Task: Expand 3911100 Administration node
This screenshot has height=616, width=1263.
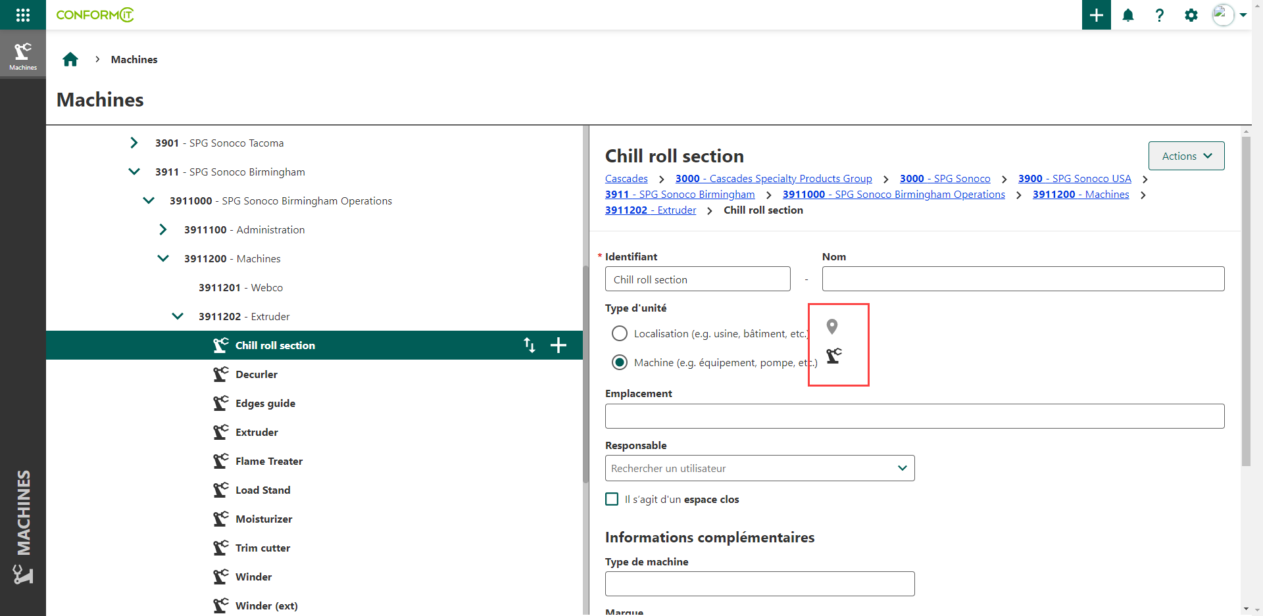Action: (163, 229)
